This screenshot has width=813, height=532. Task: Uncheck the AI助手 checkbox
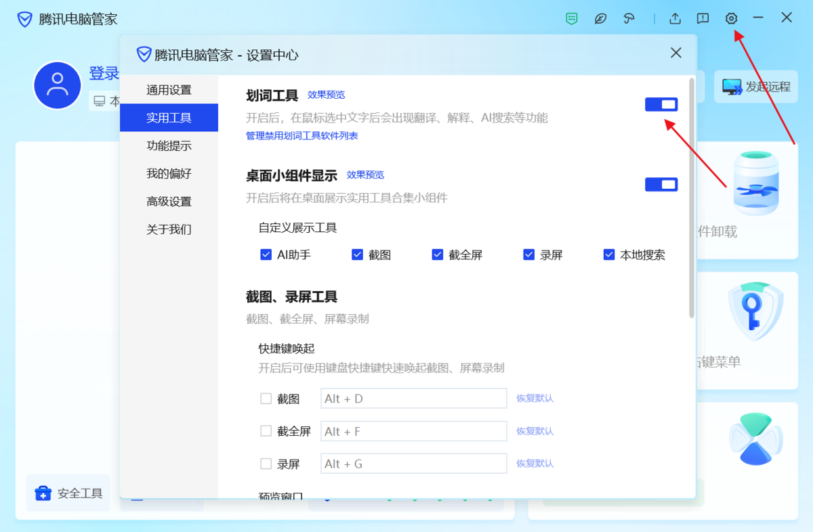point(266,254)
